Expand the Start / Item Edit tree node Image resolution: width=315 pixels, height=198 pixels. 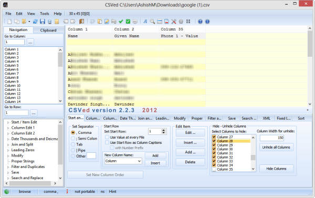coord(8,122)
